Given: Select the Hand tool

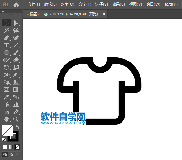Looking at the screenshot, I should click(7, 119).
